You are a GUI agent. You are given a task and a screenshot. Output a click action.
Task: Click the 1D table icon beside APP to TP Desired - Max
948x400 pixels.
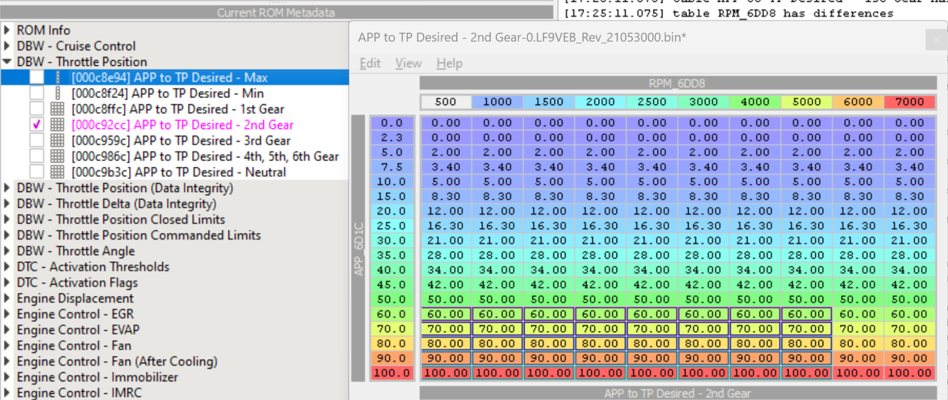point(58,77)
